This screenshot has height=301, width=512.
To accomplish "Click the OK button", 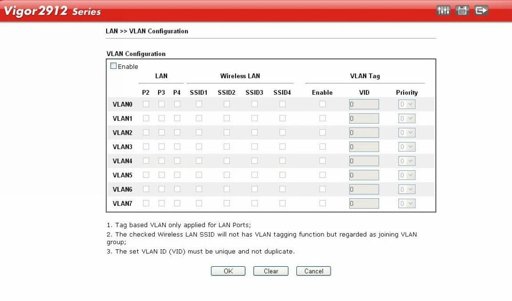I will [x=228, y=271].
